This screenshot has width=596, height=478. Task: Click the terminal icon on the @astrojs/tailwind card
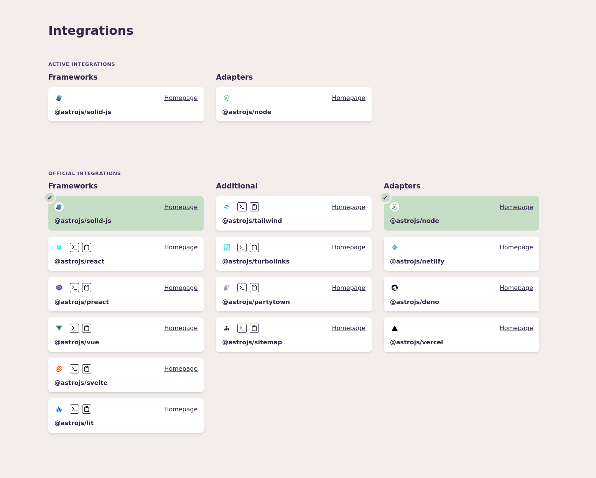click(242, 207)
